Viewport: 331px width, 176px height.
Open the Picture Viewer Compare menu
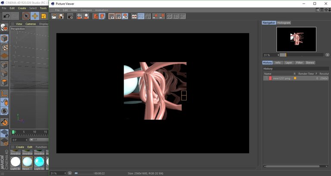[x=86, y=10]
